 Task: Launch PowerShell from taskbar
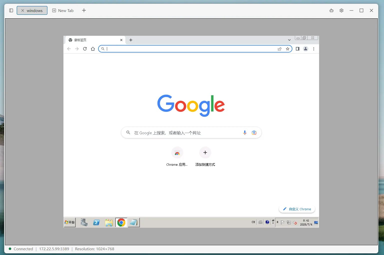point(96,222)
